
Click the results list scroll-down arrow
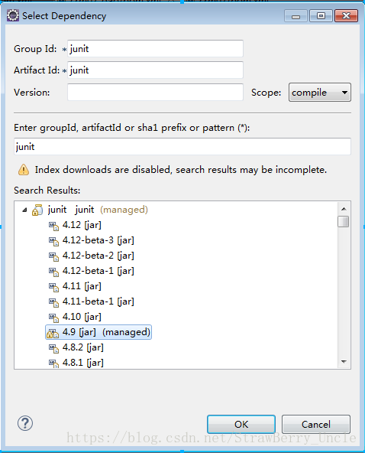tap(344, 361)
